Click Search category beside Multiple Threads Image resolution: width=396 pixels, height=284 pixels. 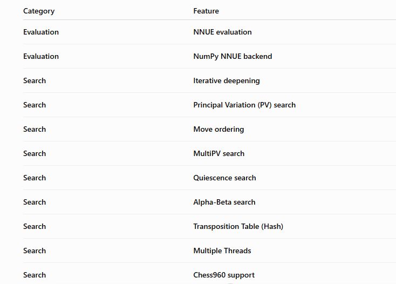coord(35,251)
